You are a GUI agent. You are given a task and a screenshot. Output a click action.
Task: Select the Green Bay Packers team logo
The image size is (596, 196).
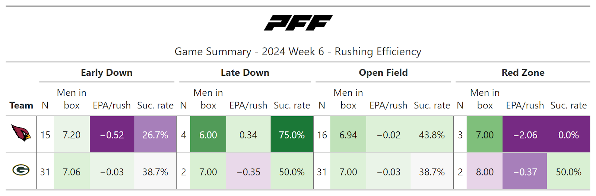[21, 170]
